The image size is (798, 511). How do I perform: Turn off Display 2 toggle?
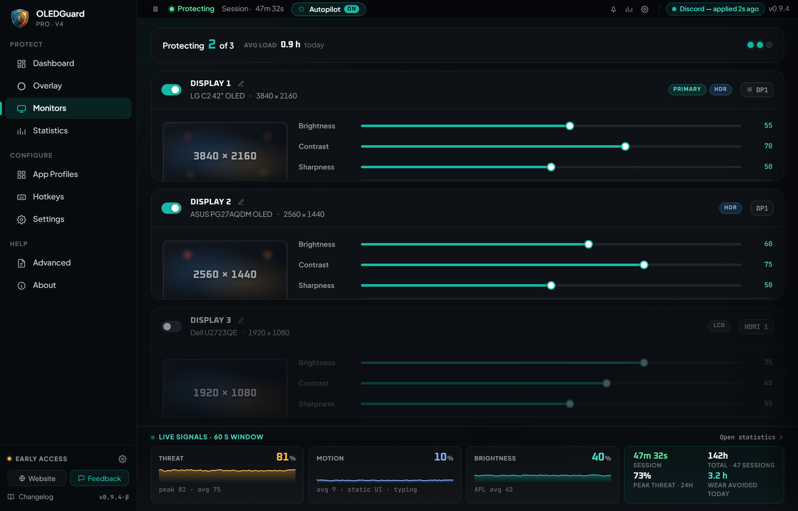point(171,208)
